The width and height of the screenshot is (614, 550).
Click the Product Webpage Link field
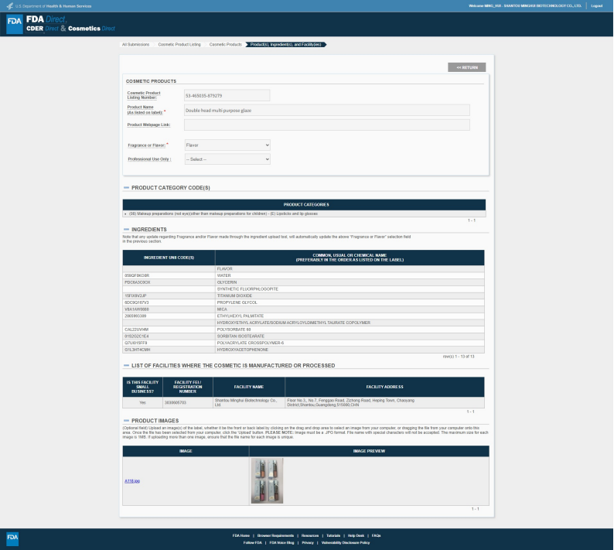[x=326, y=125]
